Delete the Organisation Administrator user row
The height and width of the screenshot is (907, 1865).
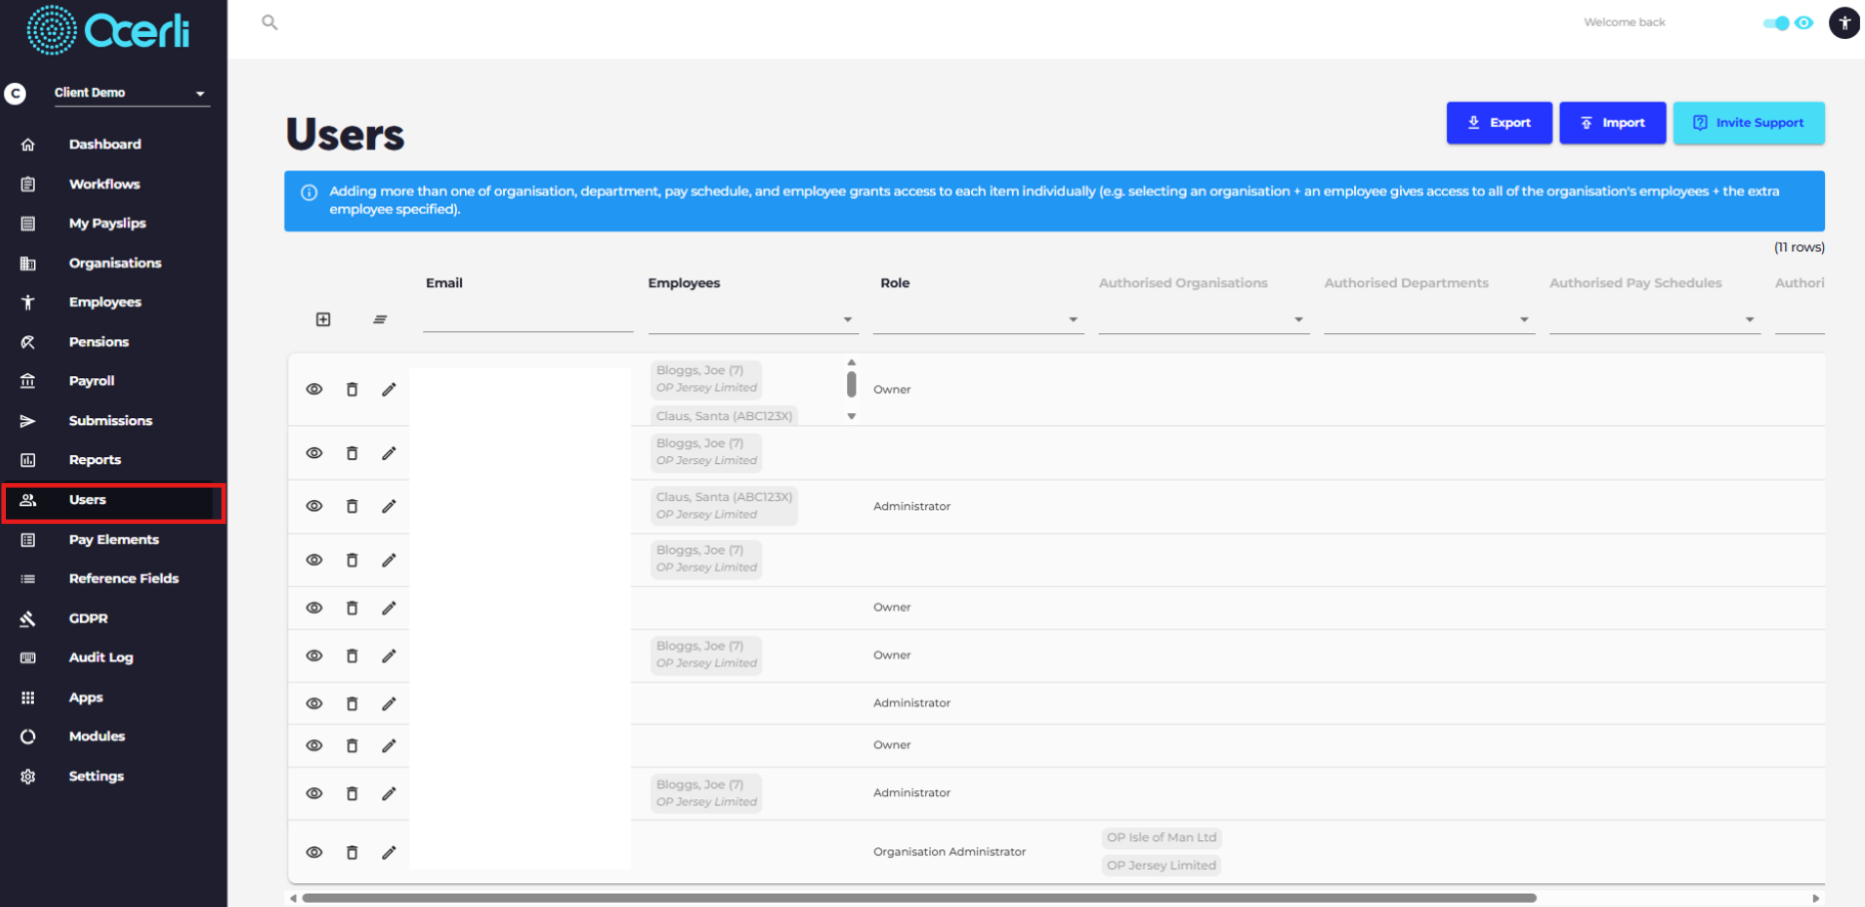352,852
